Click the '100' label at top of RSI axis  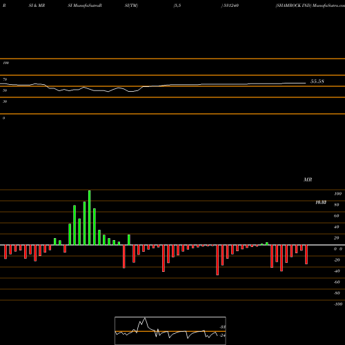[6, 63]
